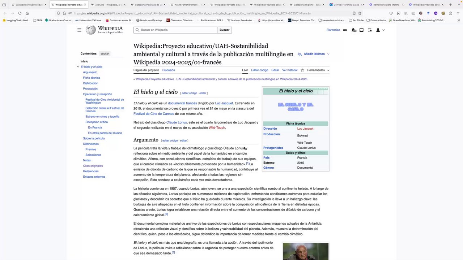The height and width of the screenshot is (260, 463).
Task: Open the Firefox extensions puzzle icon
Action: (450, 13)
